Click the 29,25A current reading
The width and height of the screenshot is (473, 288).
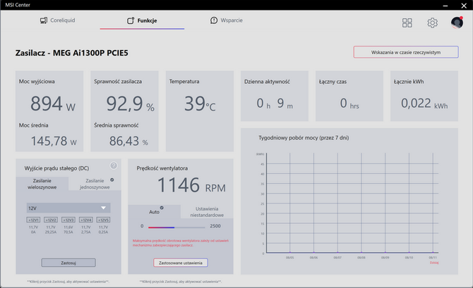(51, 232)
